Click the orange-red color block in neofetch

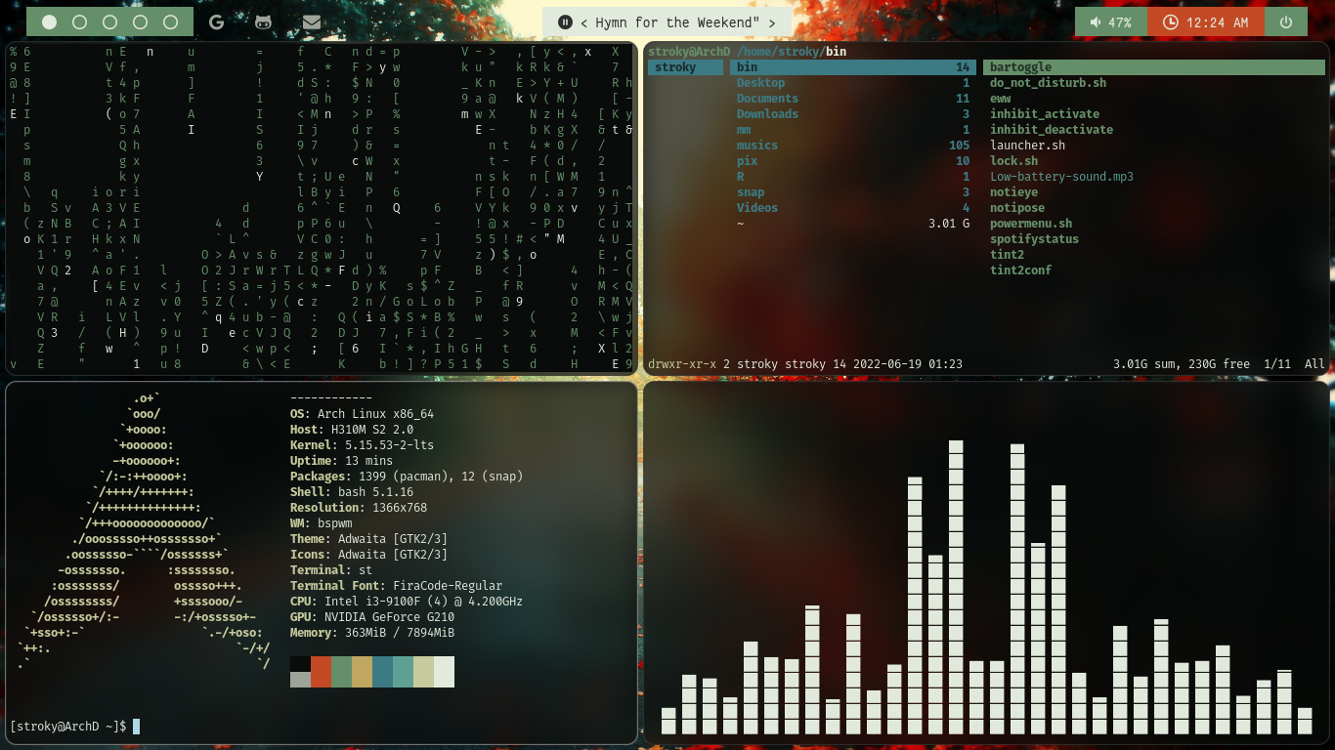pyautogui.click(x=322, y=671)
